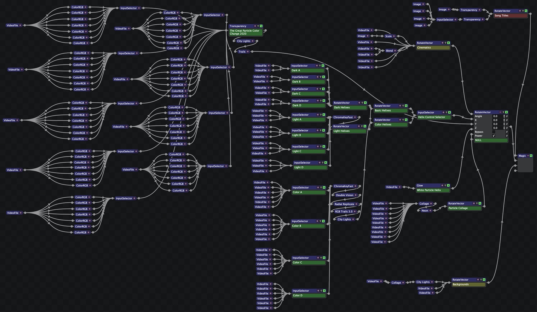537x312 pixels.
Task: Enable the Bypass checkbox in RotateVector
Action: point(494,132)
